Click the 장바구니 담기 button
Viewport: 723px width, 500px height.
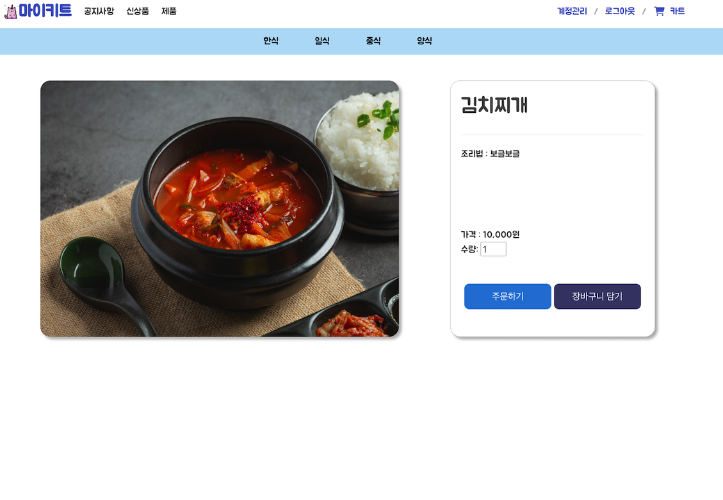click(x=597, y=296)
